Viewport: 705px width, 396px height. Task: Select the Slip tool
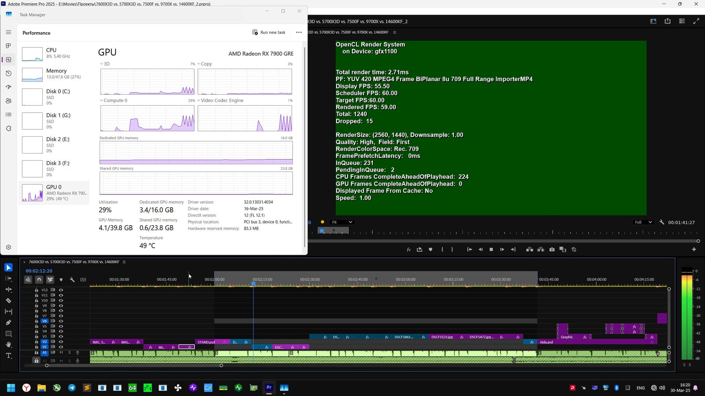(x=8, y=312)
